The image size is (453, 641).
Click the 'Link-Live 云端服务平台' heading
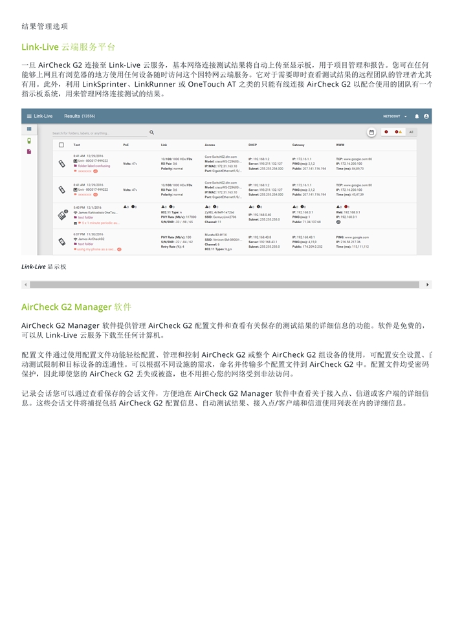tap(69, 47)
